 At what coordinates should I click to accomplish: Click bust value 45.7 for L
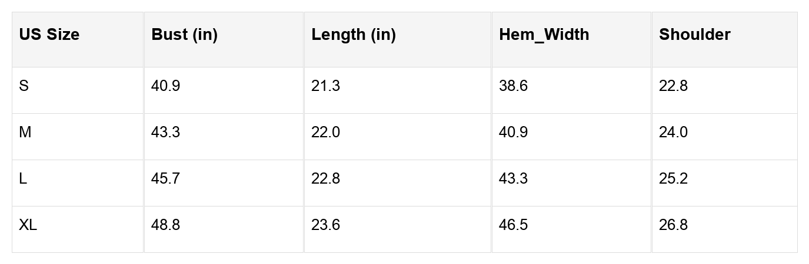[165, 178]
